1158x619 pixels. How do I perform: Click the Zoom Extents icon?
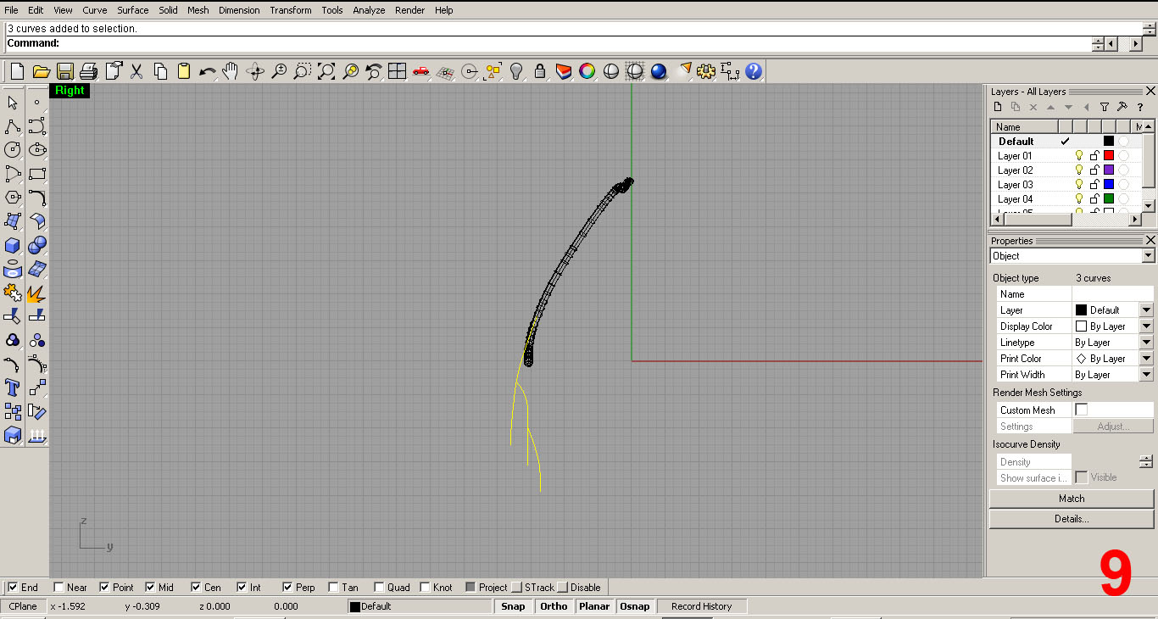tap(326, 71)
